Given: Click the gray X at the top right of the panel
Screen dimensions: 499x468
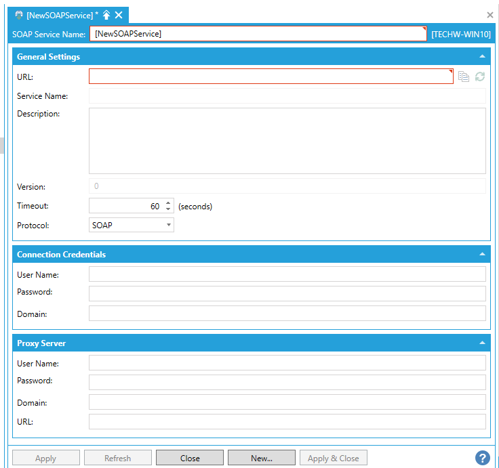Looking at the screenshot, I should [490, 15].
